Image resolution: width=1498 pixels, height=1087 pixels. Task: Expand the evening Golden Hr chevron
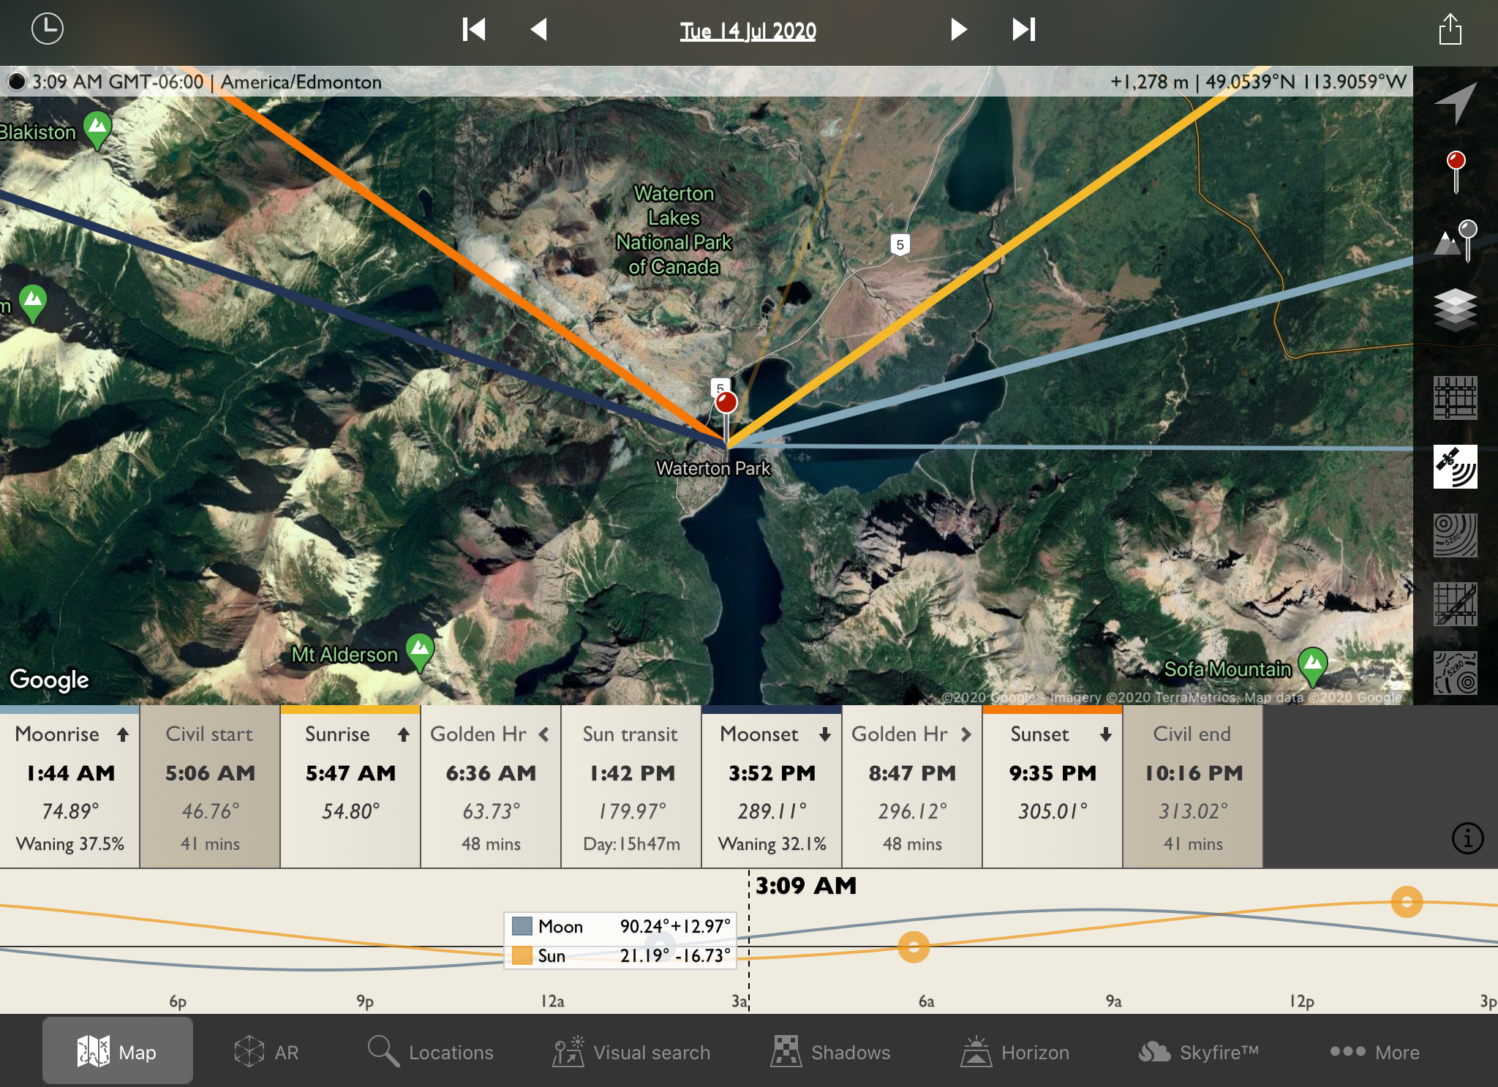(966, 734)
